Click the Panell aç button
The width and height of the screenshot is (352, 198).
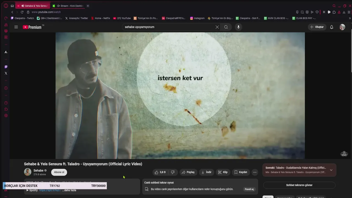click(249, 189)
